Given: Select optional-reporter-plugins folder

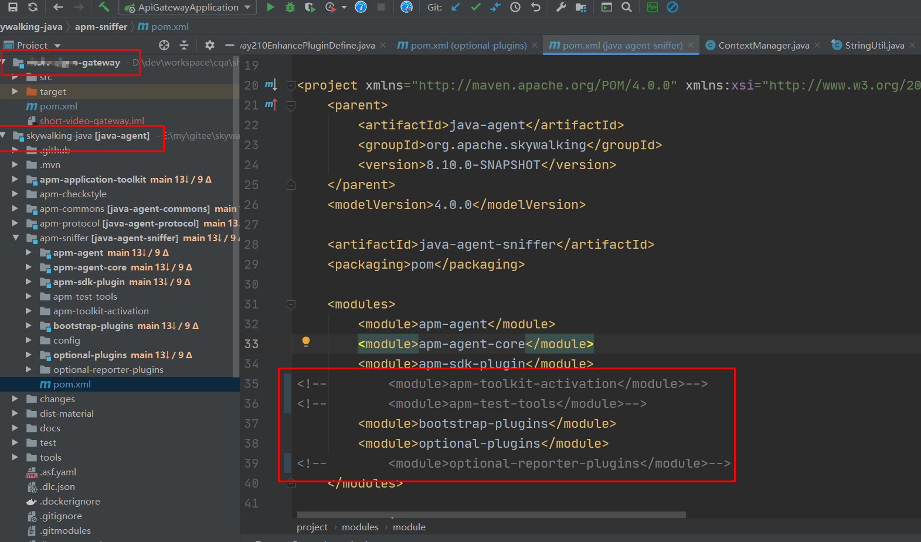Looking at the screenshot, I should click(108, 369).
